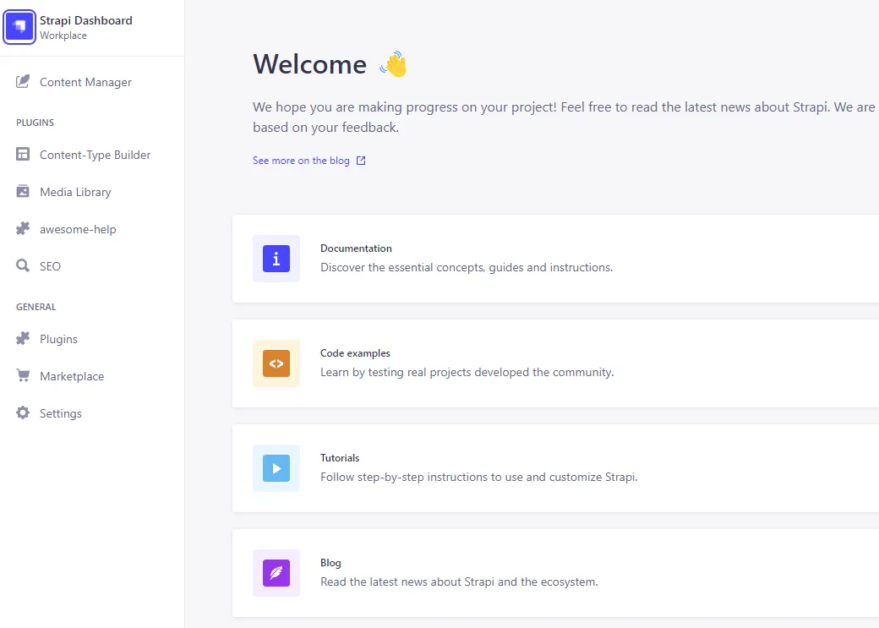Click text 'Learn by testing real projects developed the community.'
This screenshot has width=879, height=628.
click(467, 372)
